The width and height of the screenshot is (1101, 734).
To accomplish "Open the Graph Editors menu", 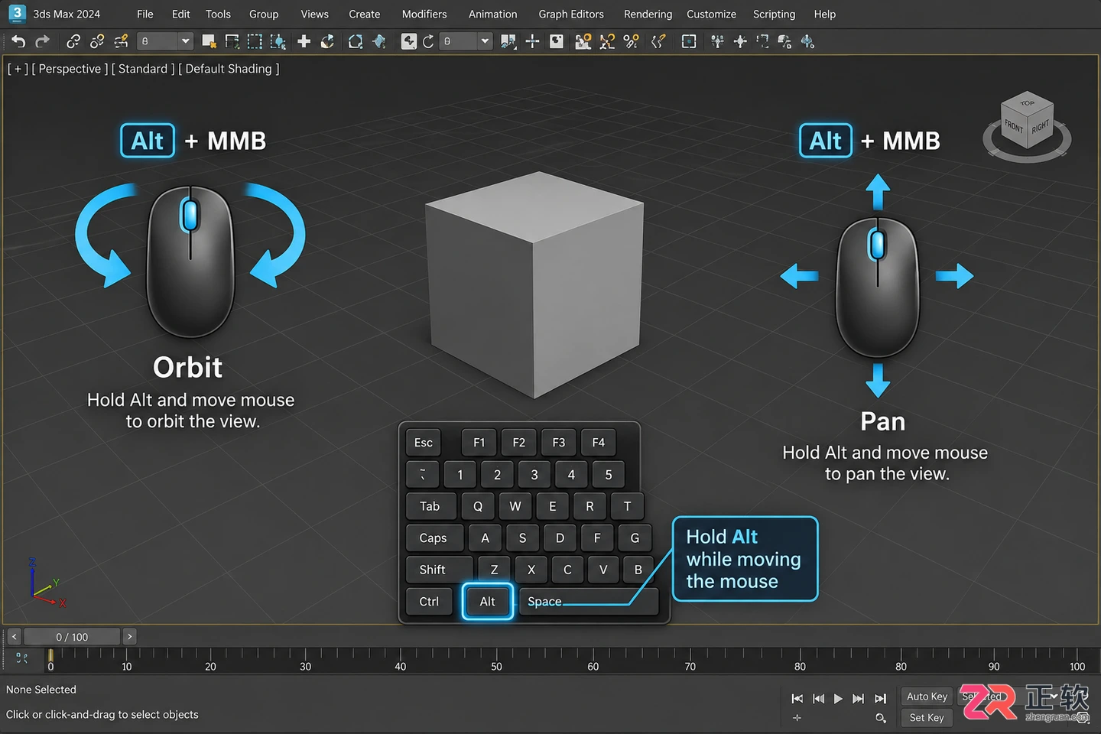I will [571, 14].
